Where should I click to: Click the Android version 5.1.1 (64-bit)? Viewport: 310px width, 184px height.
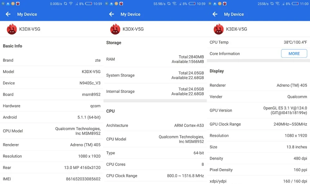[89, 117]
